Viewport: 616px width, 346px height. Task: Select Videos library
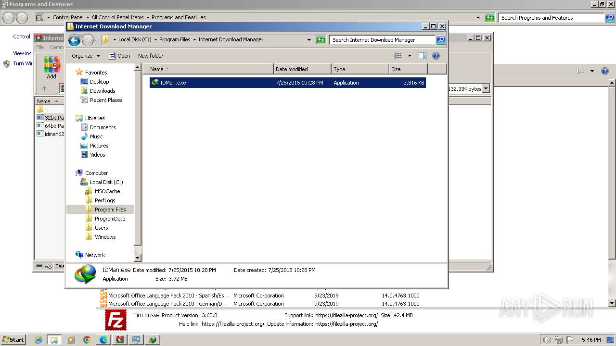point(97,155)
